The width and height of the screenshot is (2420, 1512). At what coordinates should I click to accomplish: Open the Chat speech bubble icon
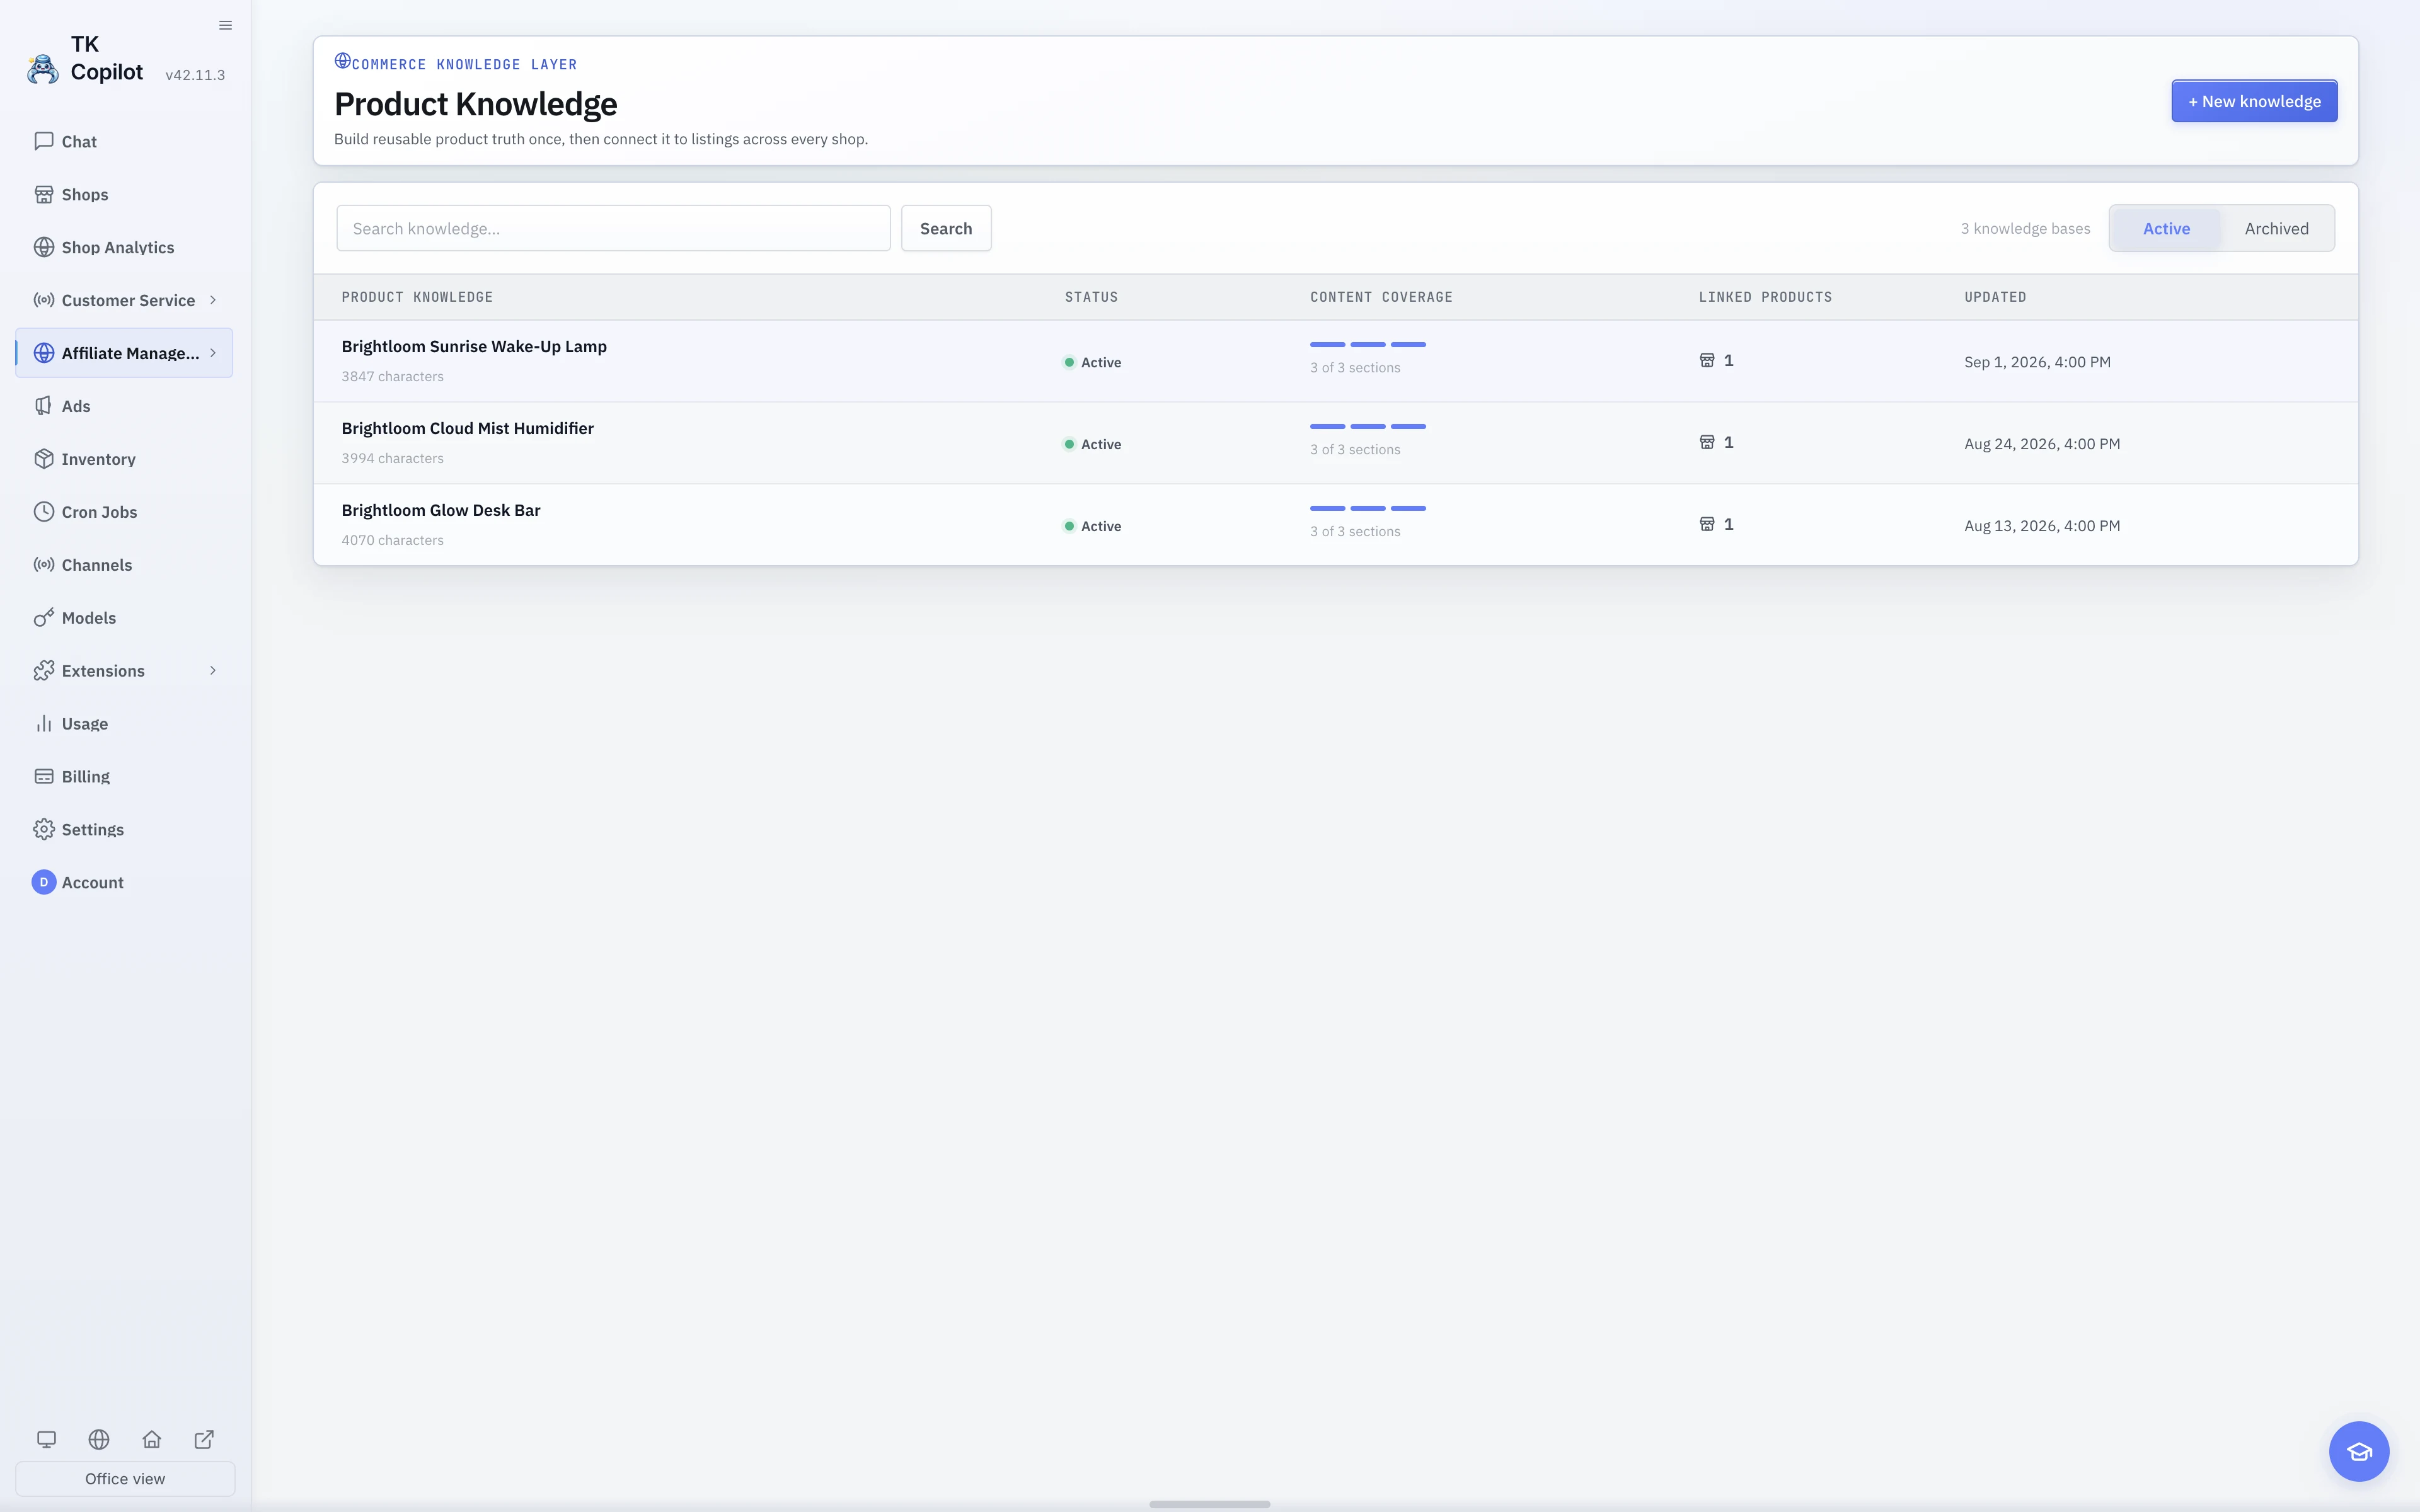(44, 141)
